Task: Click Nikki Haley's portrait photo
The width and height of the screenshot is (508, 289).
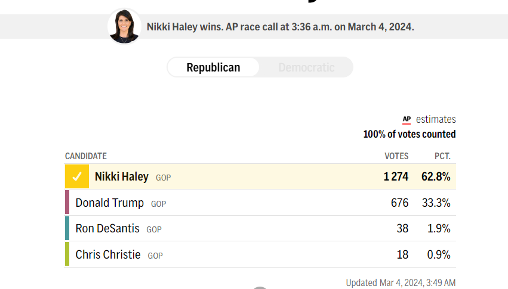Action: (124, 26)
